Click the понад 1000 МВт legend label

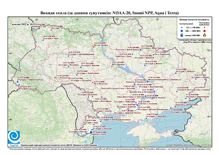tap(192, 35)
